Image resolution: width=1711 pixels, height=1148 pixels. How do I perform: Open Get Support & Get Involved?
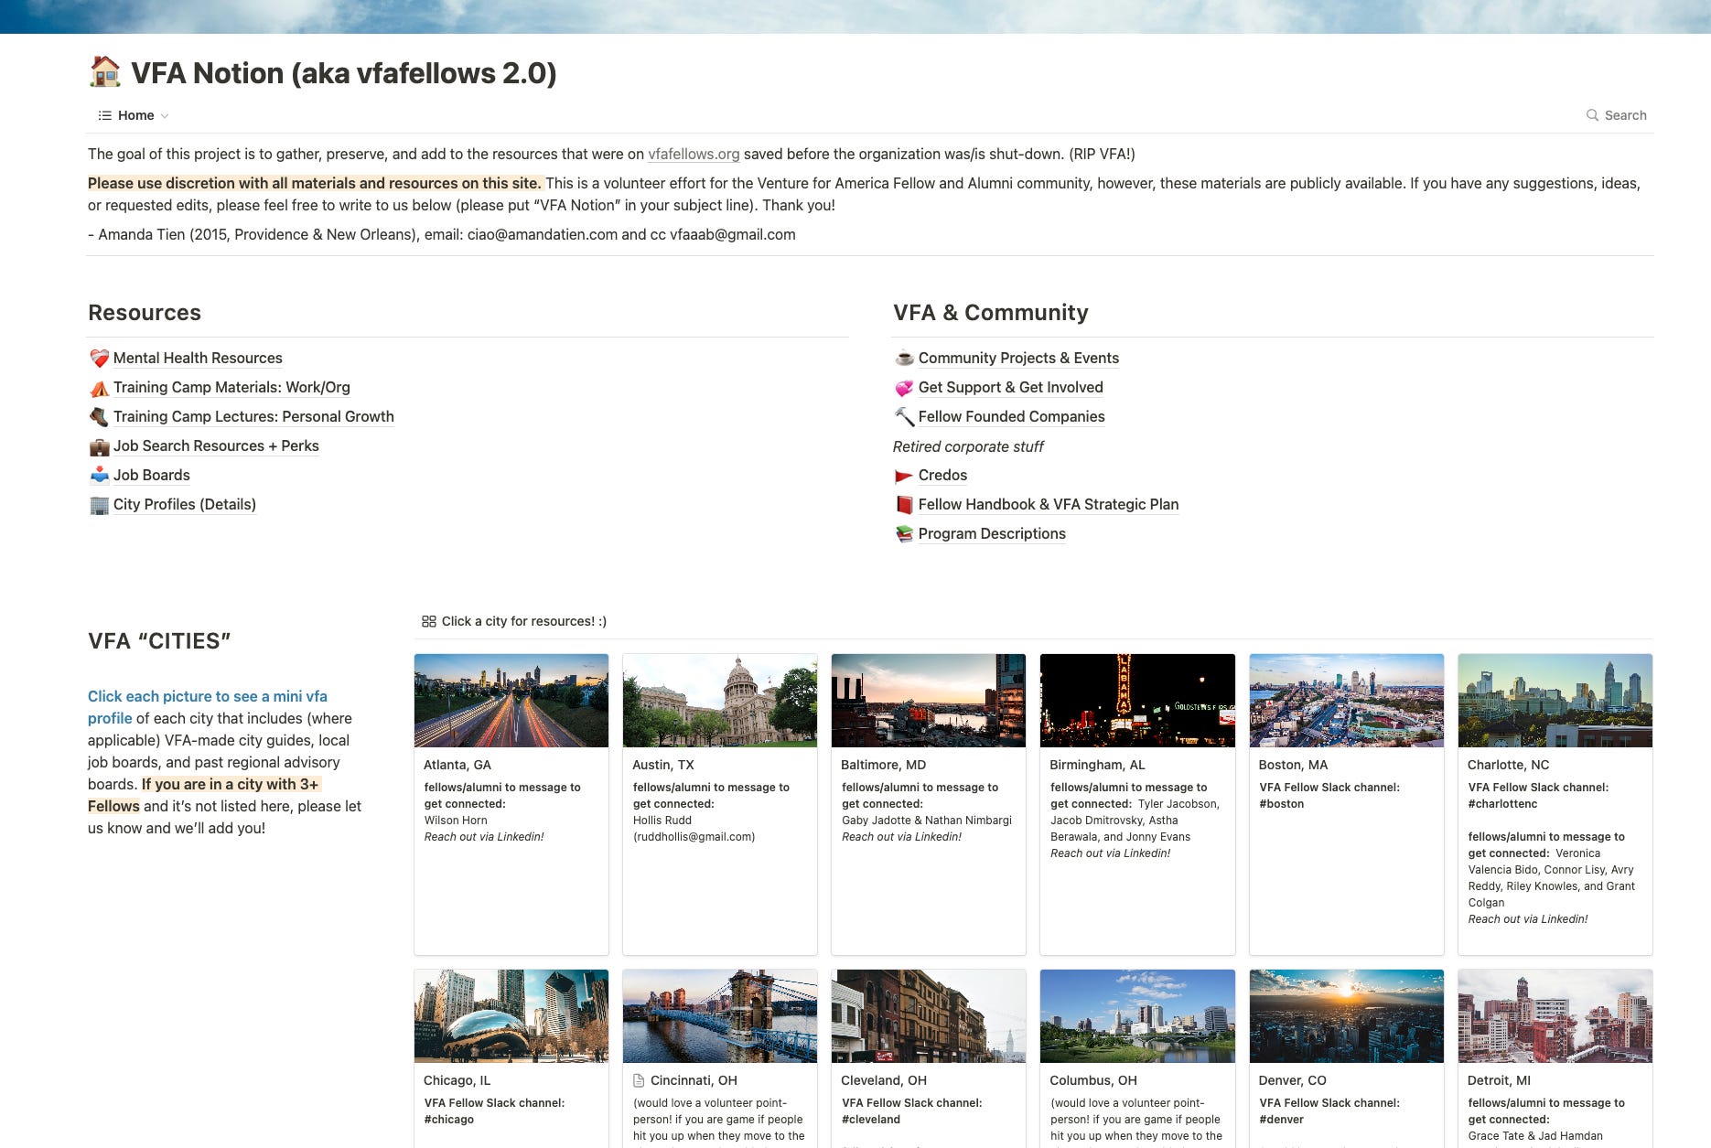[x=1011, y=387]
